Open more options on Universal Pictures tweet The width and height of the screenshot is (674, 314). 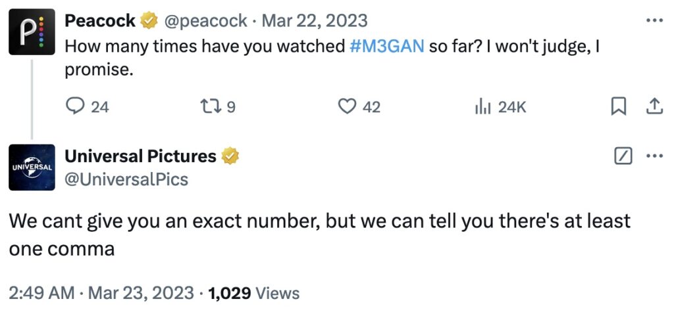tap(654, 156)
